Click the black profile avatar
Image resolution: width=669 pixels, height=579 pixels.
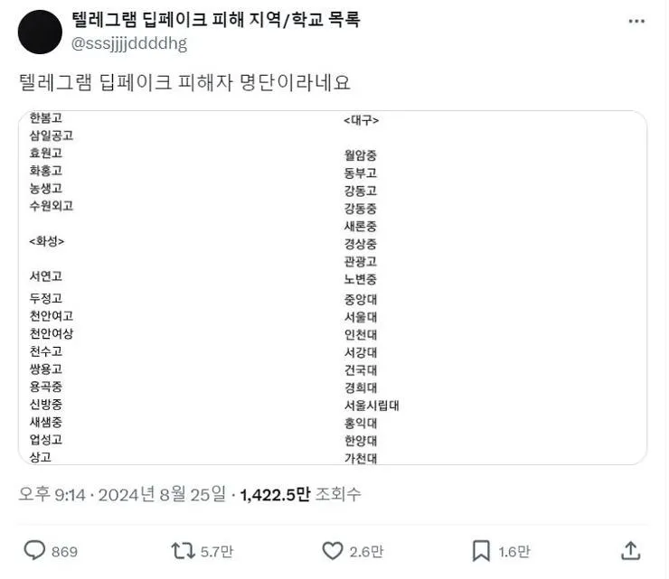pos(41,32)
